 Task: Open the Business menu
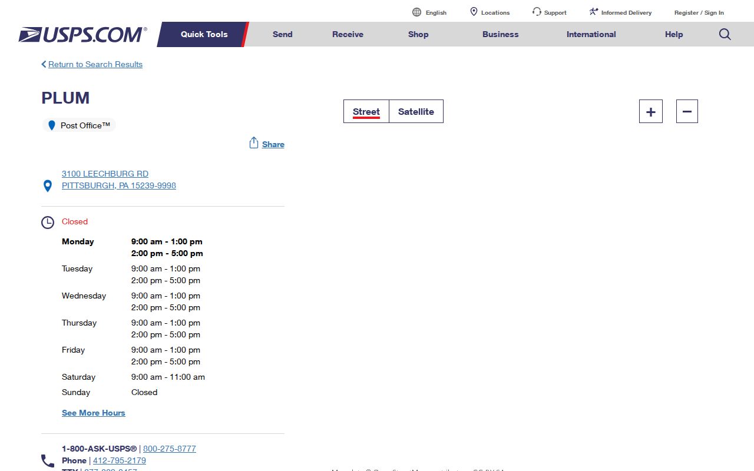[x=500, y=34]
